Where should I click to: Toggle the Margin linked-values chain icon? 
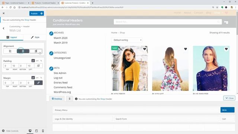click(38, 83)
